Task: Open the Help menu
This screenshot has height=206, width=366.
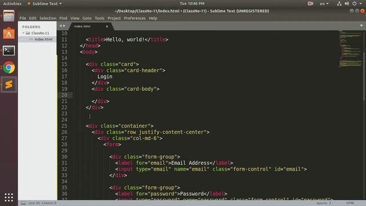Action: click(x=153, y=18)
